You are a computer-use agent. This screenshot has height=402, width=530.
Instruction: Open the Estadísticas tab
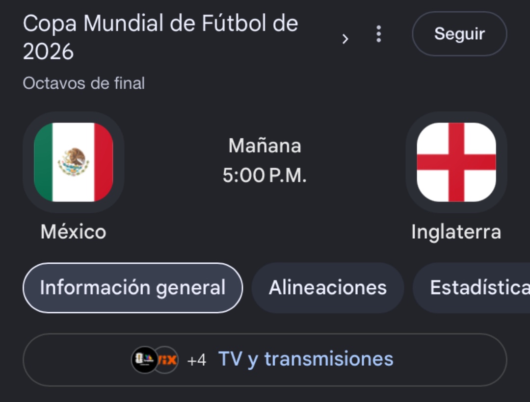tap(472, 288)
